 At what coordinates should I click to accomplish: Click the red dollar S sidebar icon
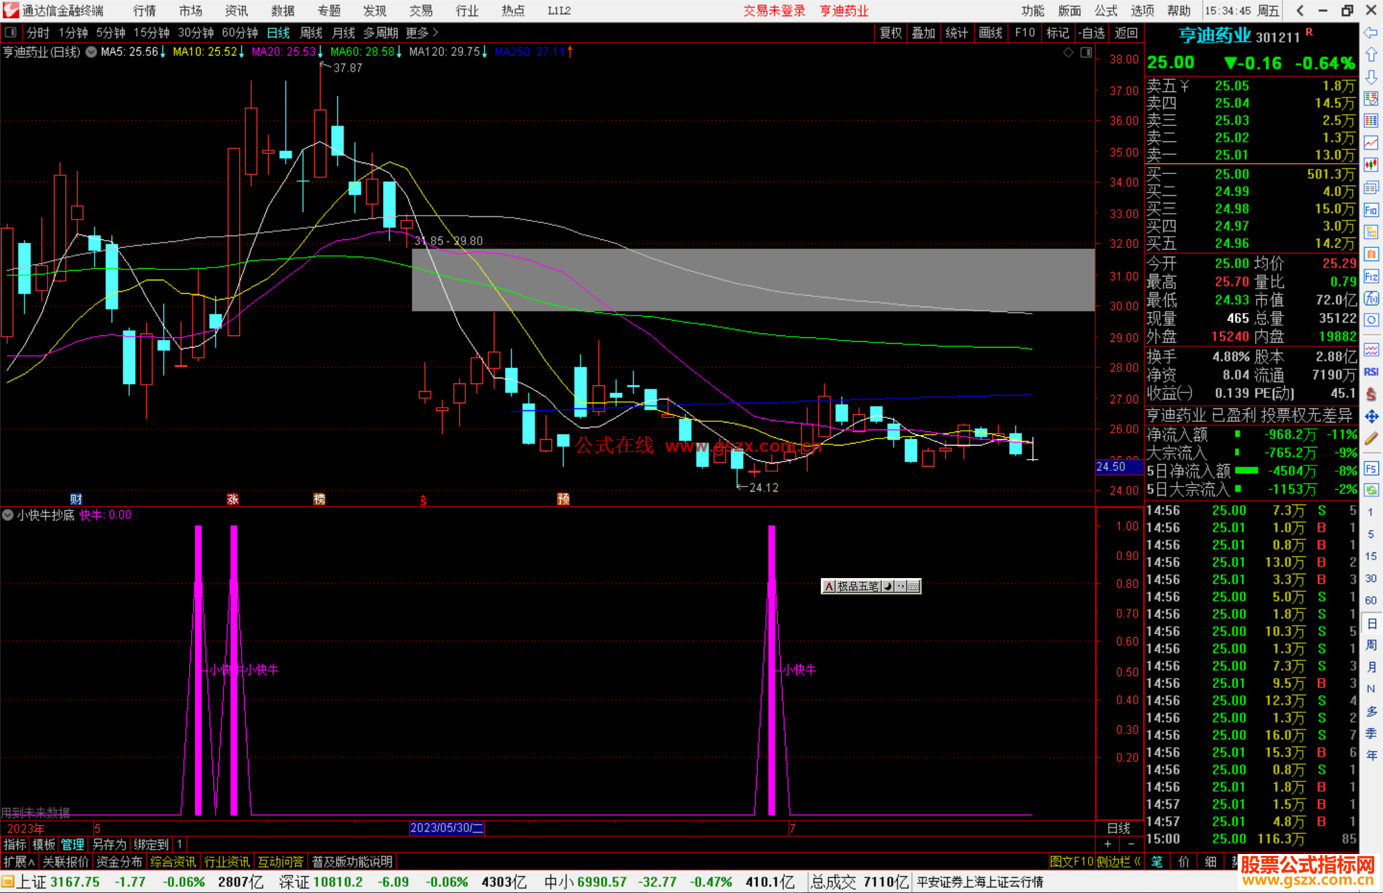1371,394
